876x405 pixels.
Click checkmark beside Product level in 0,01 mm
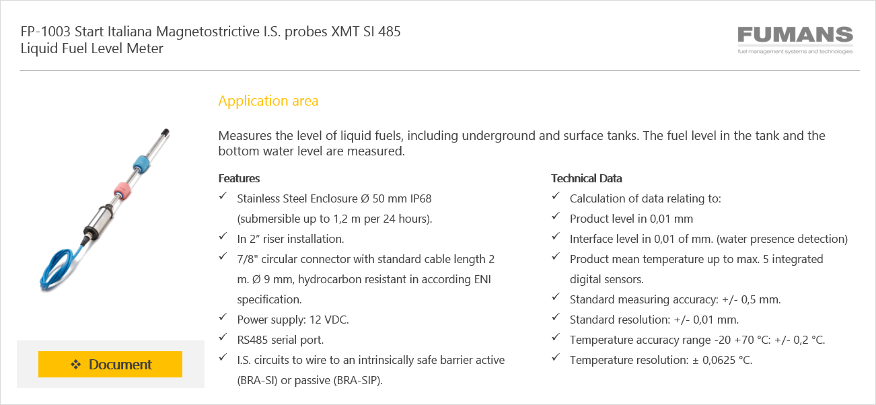point(555,218)
